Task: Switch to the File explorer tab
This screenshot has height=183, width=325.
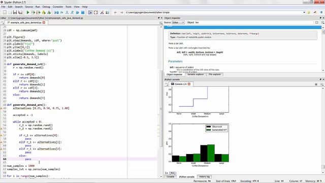Action: [x=215, y=74]
